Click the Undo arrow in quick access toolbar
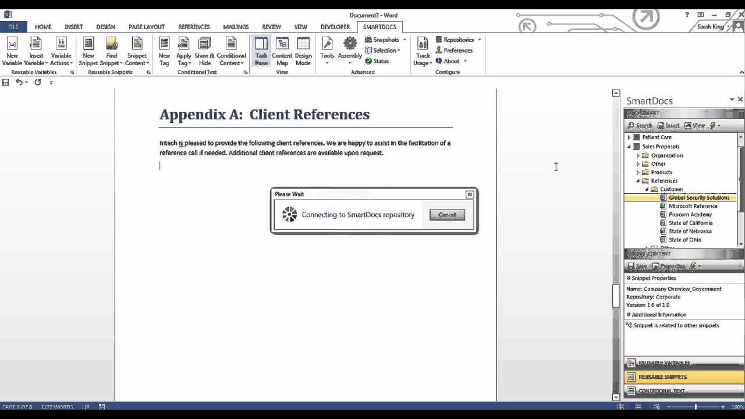 tap(19, 83)
